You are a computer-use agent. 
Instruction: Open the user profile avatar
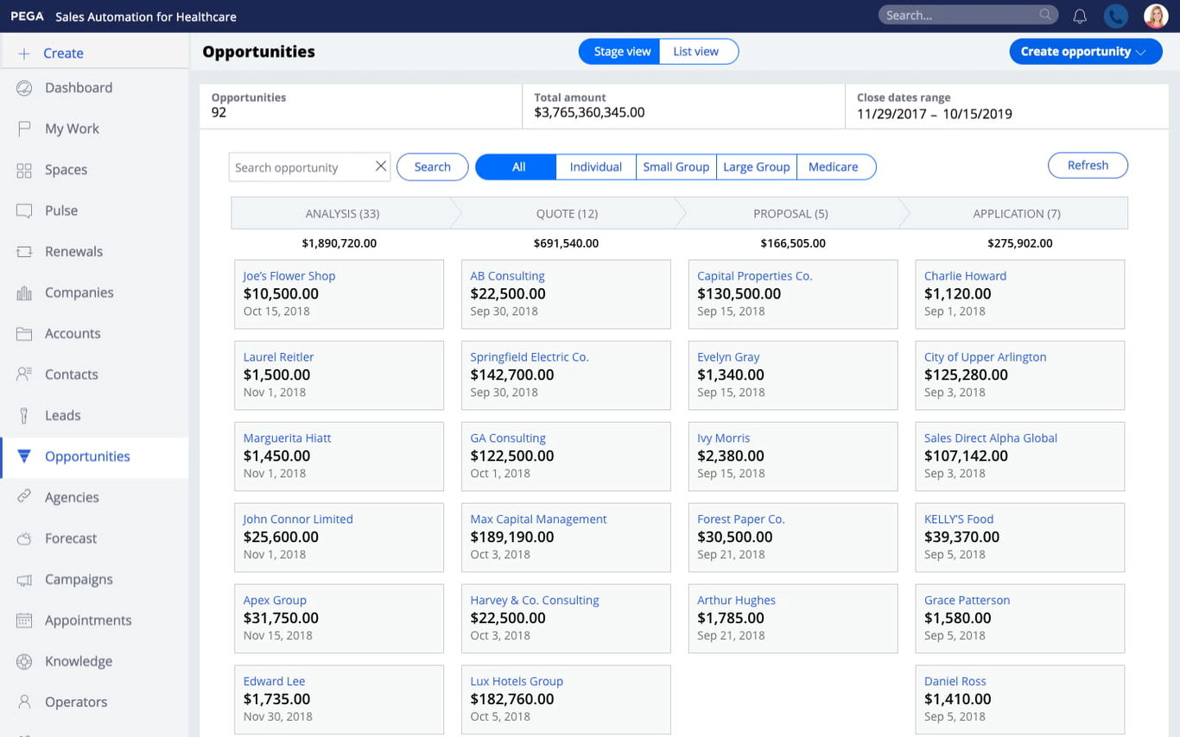point(1156,16)
